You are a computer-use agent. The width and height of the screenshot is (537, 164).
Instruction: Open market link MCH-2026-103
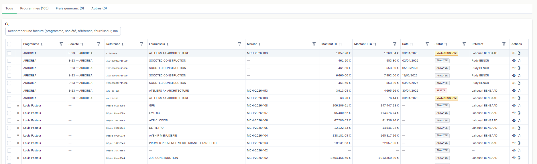[x=257, y=143]
